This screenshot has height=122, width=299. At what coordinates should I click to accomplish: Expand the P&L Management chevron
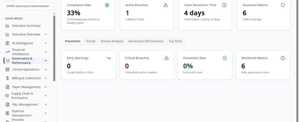click(x=46, y=104)
